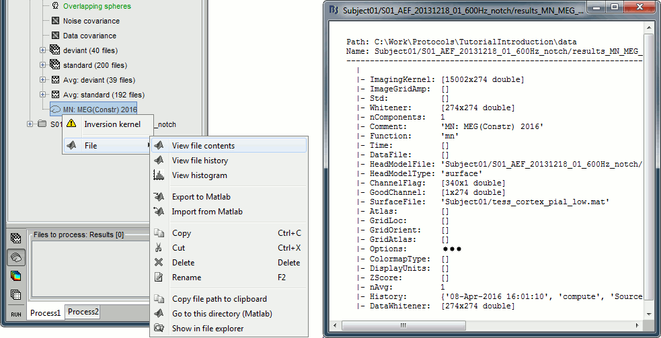Image resolution: width=661 pixels, height=338 pixels.
Task: Click the Delete X icon
Action: click(159, 263)
